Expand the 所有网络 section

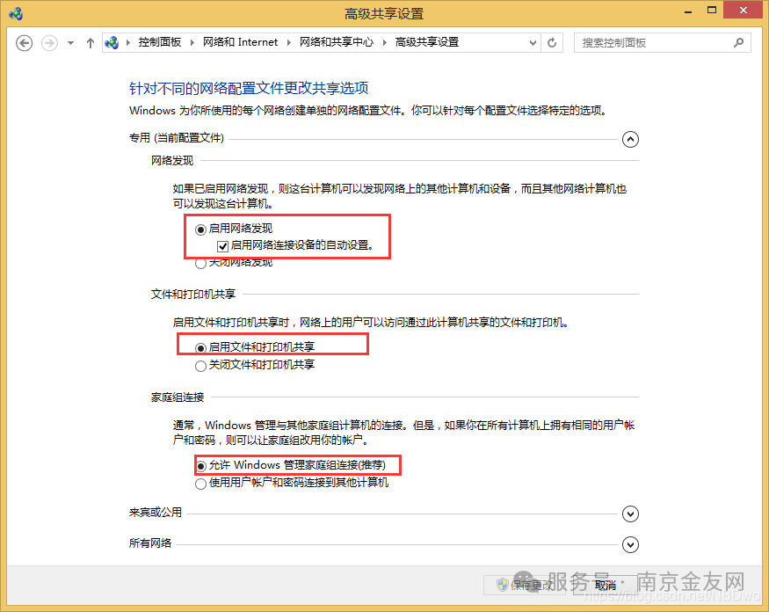click(630, 544)
